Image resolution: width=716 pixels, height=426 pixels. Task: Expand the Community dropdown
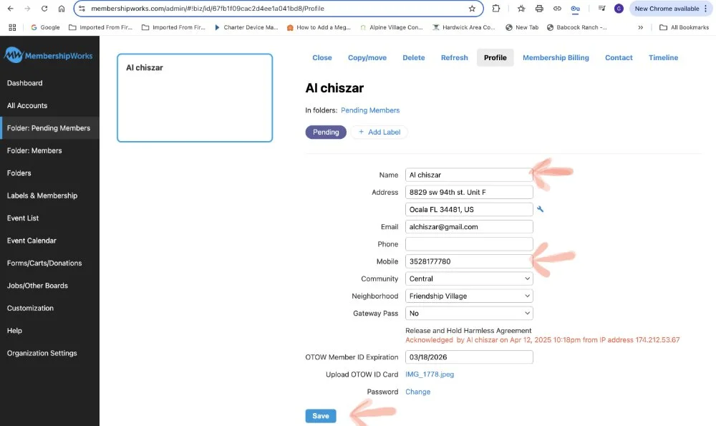pos(469,279)
